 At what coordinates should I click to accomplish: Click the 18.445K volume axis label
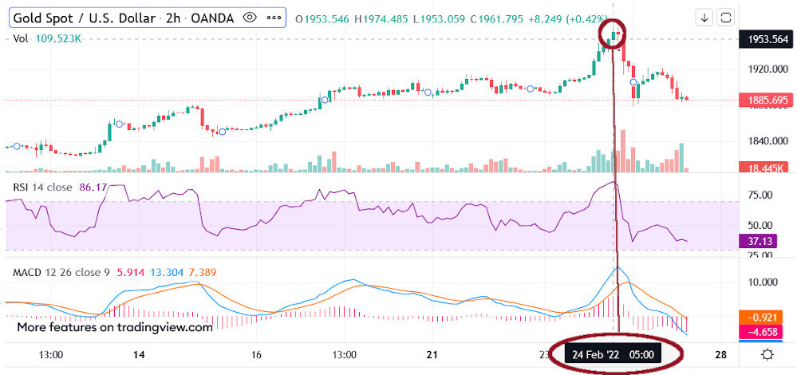(765, 168)
